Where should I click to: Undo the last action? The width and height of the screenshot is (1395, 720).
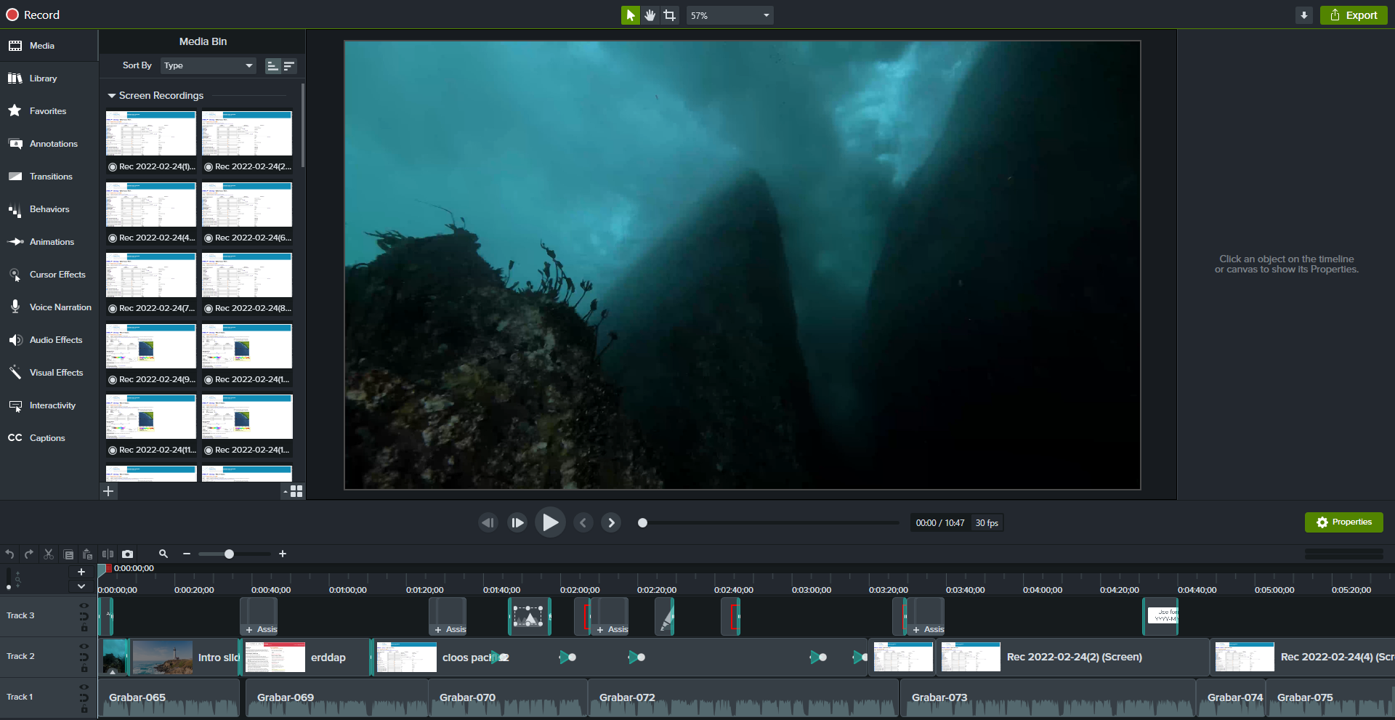point(9,554)
